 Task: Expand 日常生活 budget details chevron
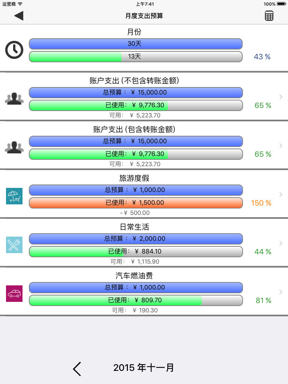pos(280,243)
